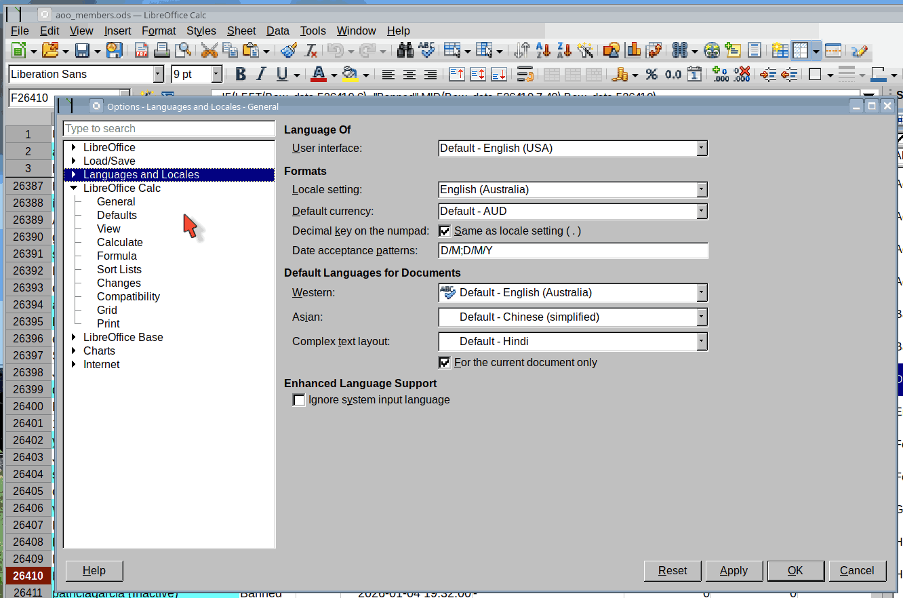Click the font color red swatch
This screenshot has height=598, width=903.
[x=317, y=75]
